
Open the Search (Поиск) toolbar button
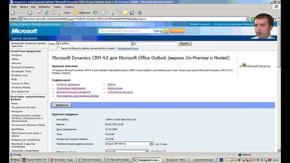coord(64,13)
